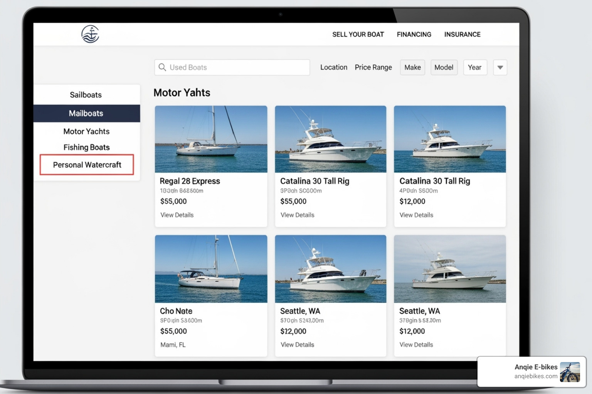Open the Year filter dropdown
Image resolution: width=592 pixels, height=394 pixels.
point(474,67)
